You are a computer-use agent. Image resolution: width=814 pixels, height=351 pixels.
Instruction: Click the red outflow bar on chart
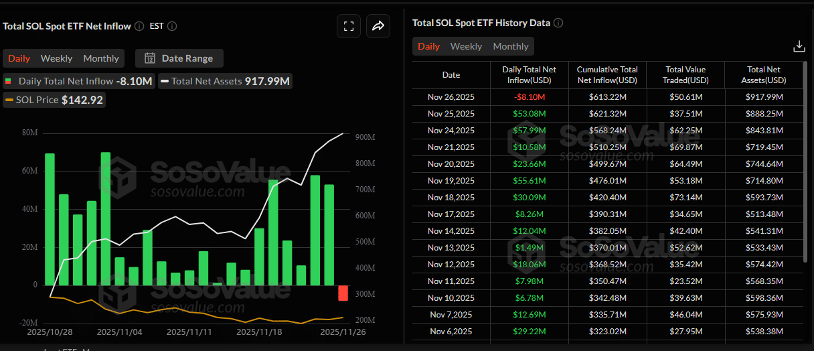pos(343,293)
